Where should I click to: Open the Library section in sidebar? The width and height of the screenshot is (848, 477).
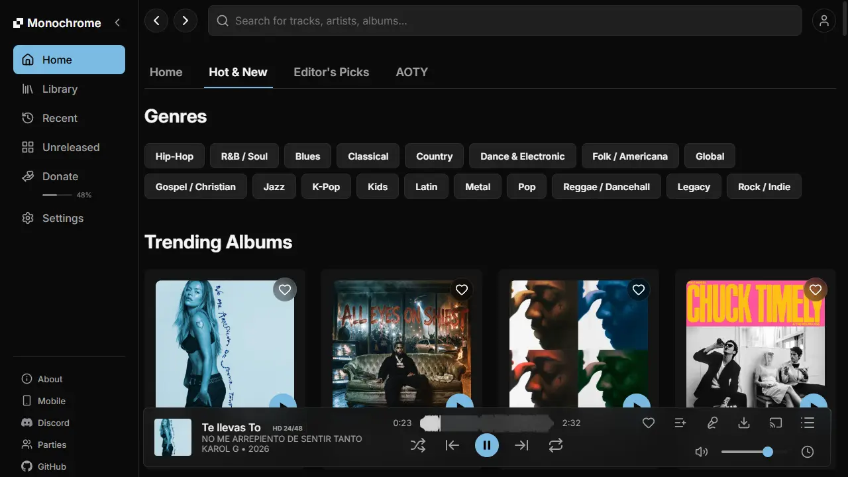click(x=69, y=89)
